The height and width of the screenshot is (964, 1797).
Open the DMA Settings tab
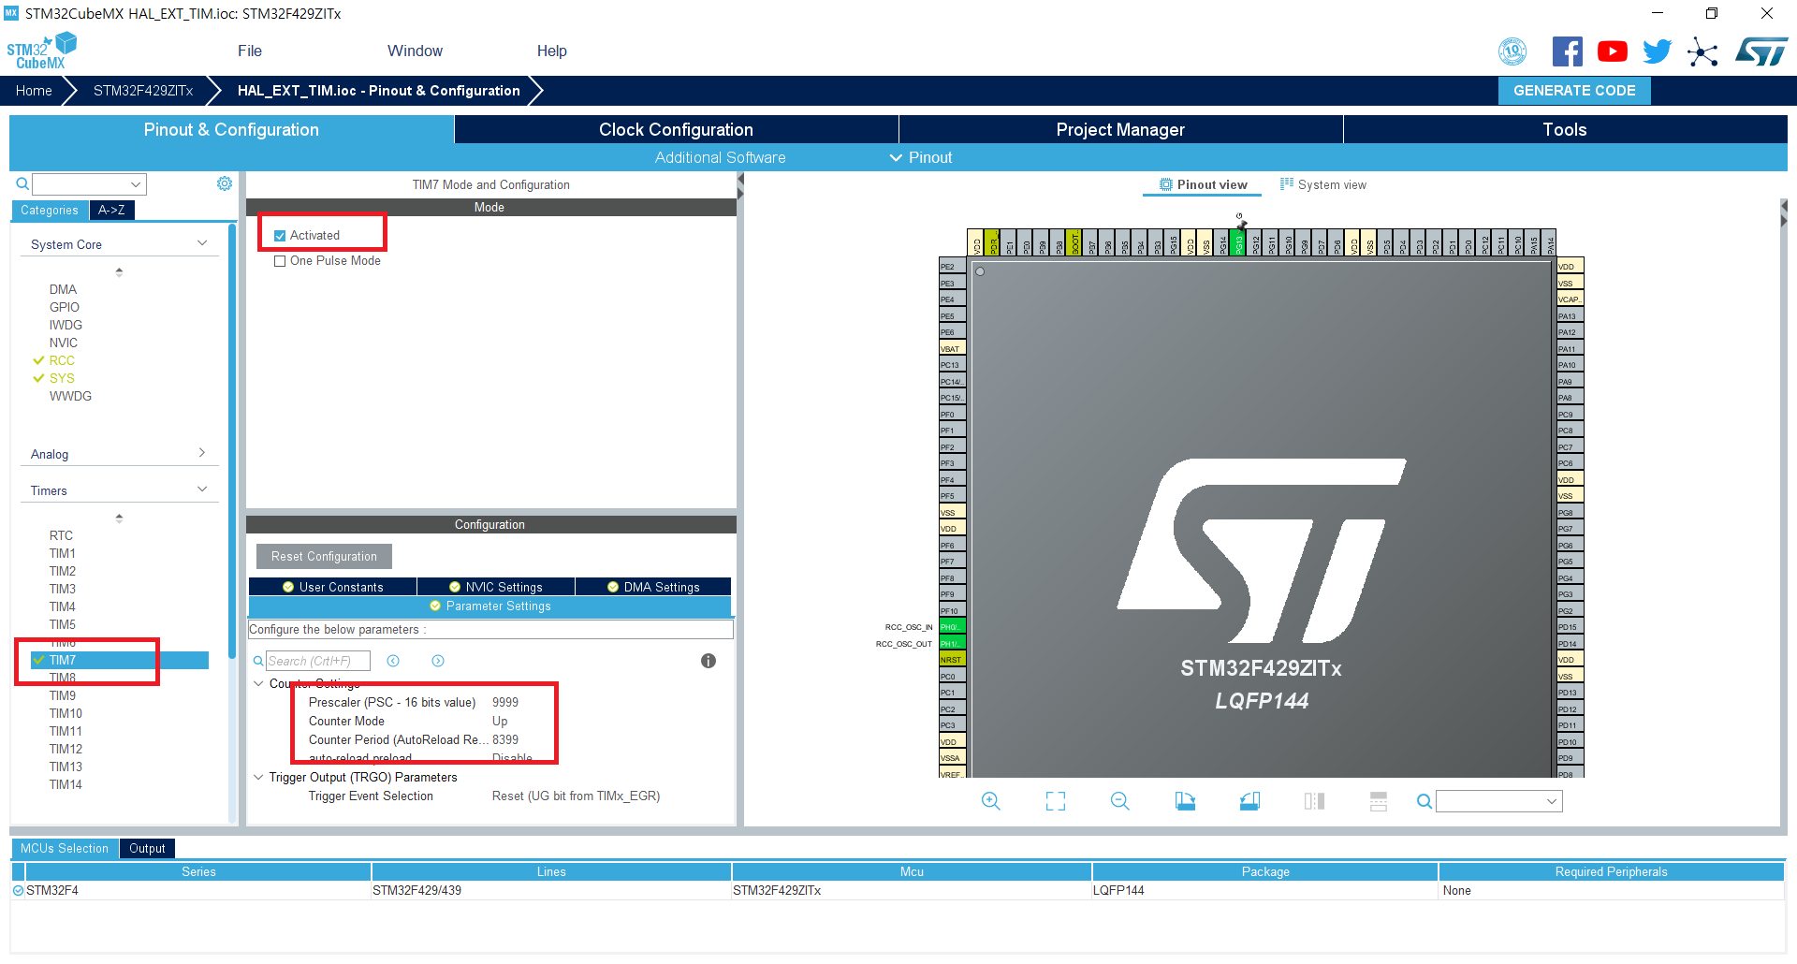(x=653, y=587)
